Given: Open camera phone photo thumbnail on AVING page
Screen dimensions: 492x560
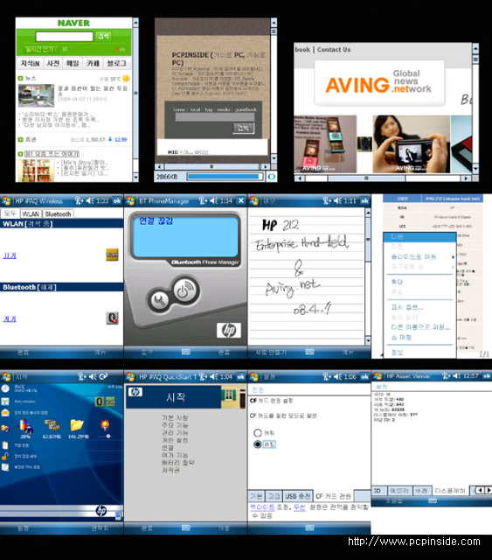Looking at the screenshot, I should (x=412, y=144).
